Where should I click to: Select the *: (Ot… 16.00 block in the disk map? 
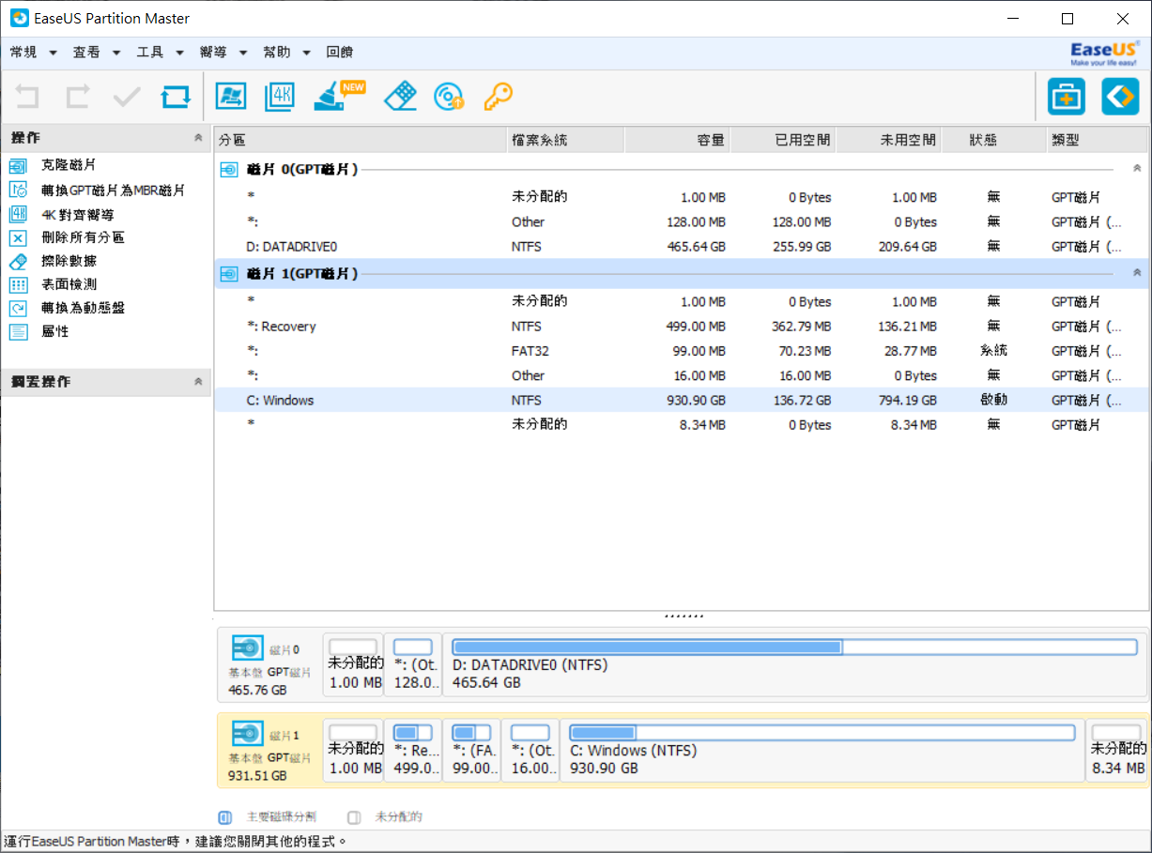[530, 751]
